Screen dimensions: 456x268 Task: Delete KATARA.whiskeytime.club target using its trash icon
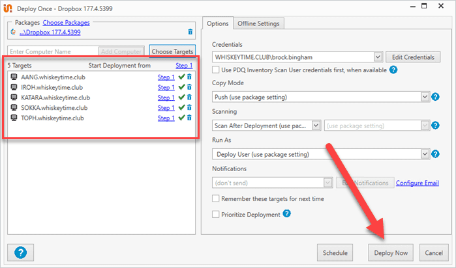click(x=189, y=97)
